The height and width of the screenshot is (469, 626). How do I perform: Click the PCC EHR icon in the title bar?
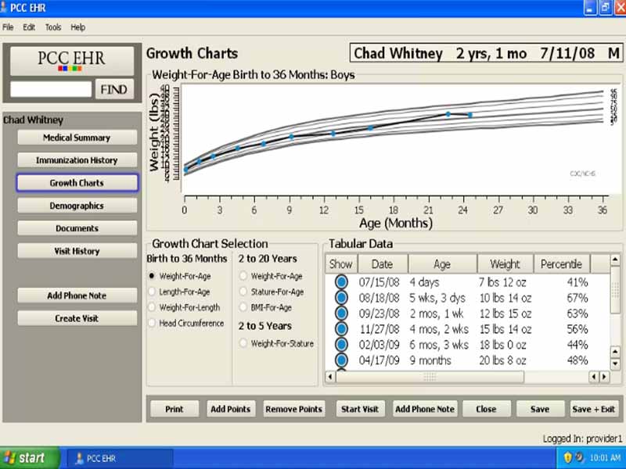coord(8,8)
